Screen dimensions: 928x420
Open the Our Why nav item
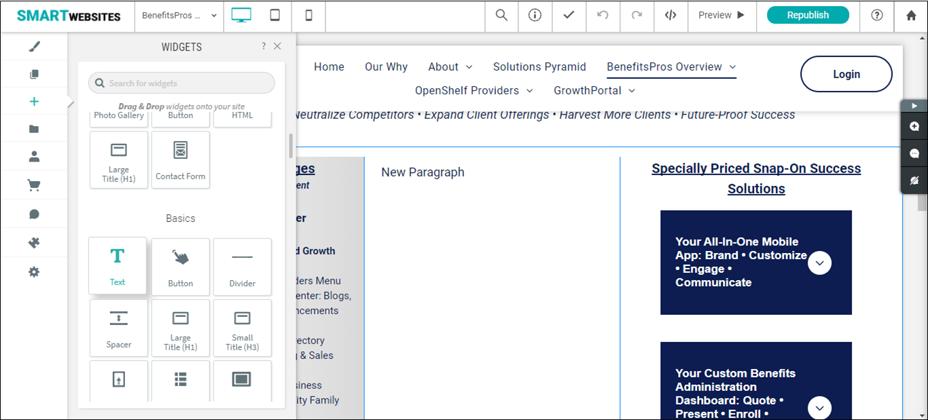click(x=386, y=66)
